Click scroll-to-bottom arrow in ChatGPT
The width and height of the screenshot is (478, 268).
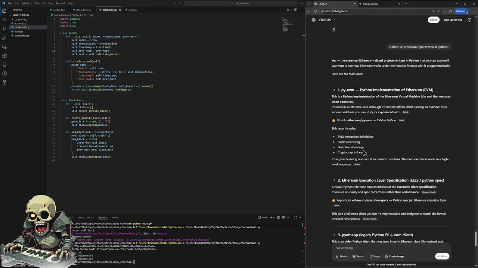(391, 234)
